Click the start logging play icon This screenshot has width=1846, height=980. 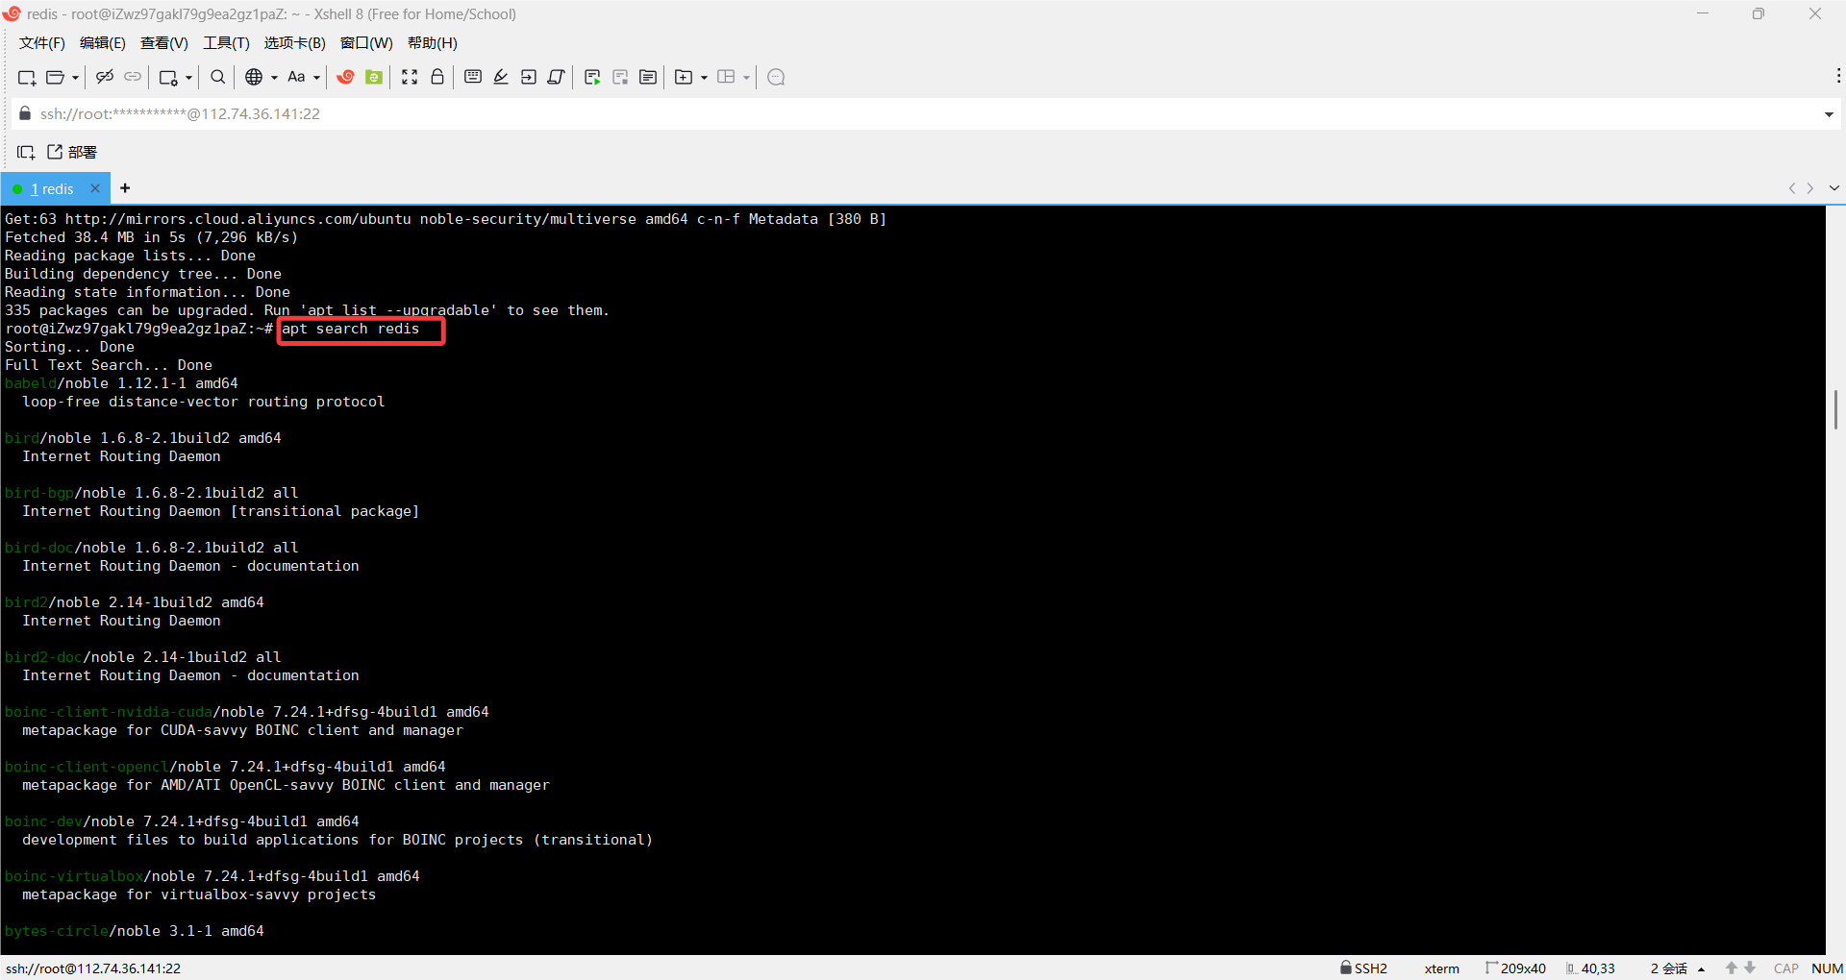pos(592,77)
